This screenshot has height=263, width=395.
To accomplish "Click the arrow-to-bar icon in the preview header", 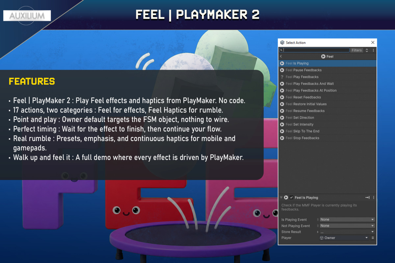I will click(x=367, y=198).
